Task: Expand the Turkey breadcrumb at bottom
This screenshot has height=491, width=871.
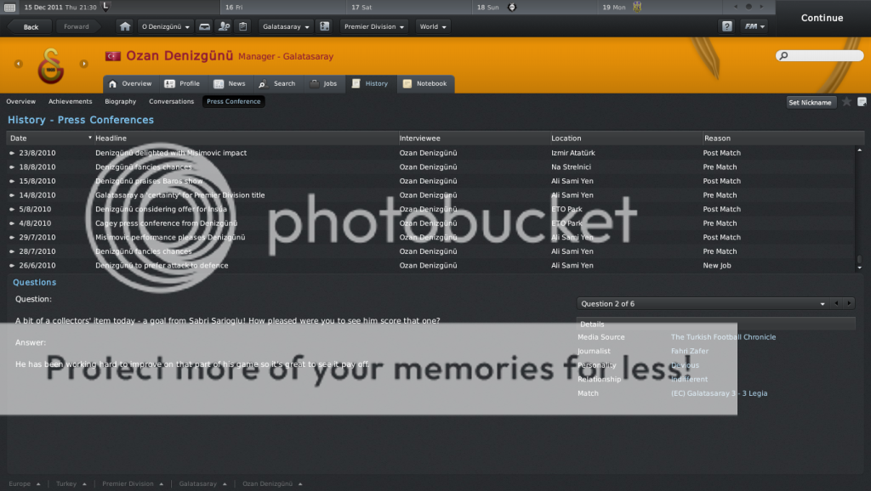Action: click(71, 484)
